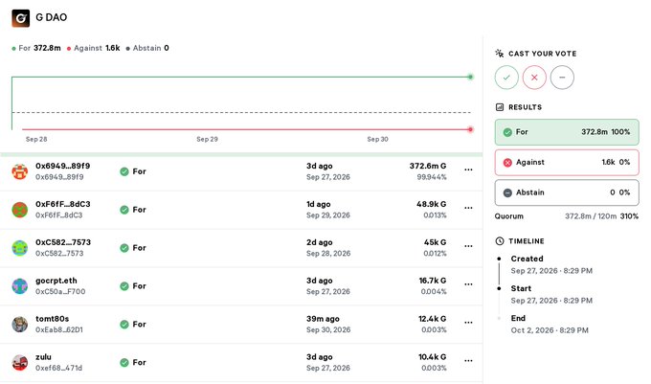Click the Start timeline marker dot
651x384 pixels.
coord(499,288)
